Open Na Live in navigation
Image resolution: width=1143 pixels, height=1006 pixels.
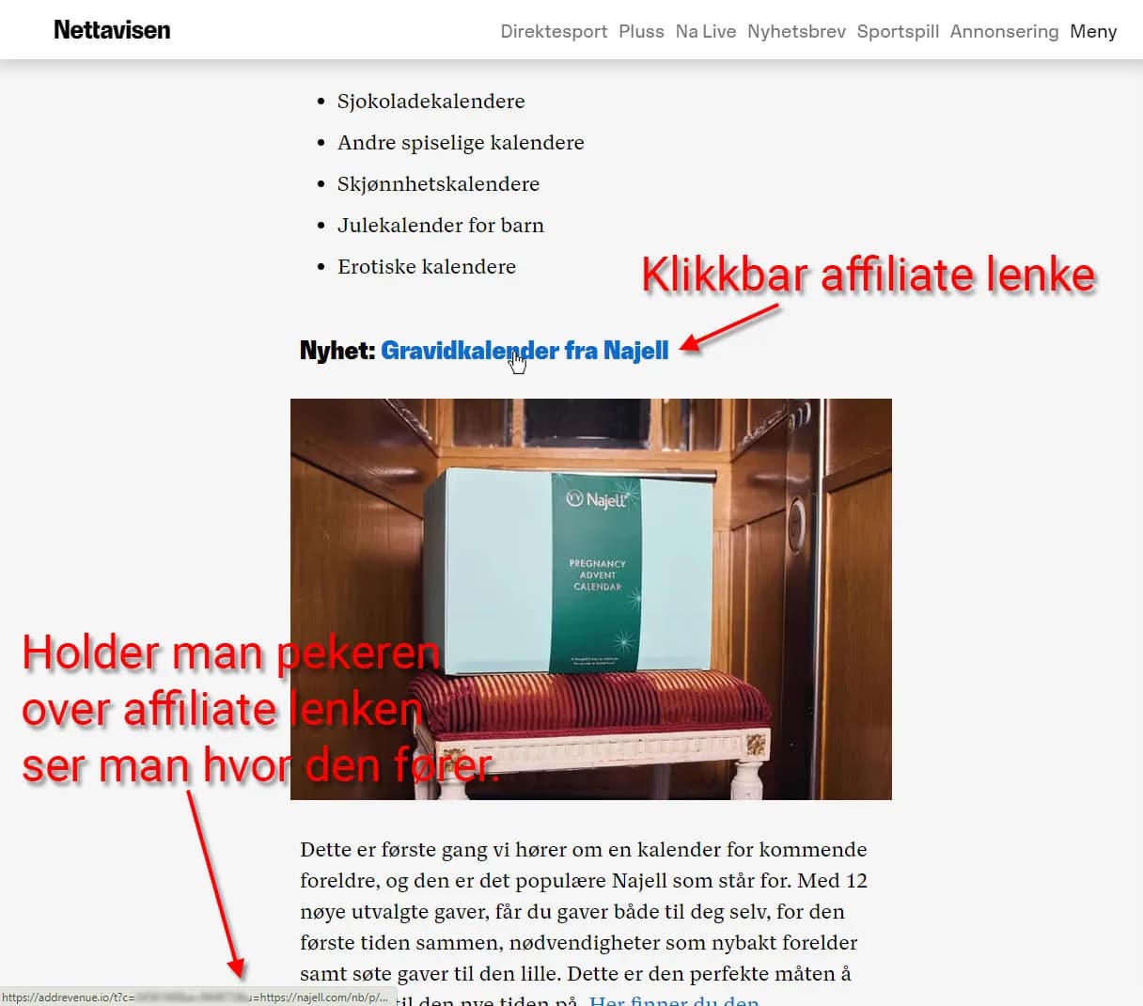click(x=706, y=31)
